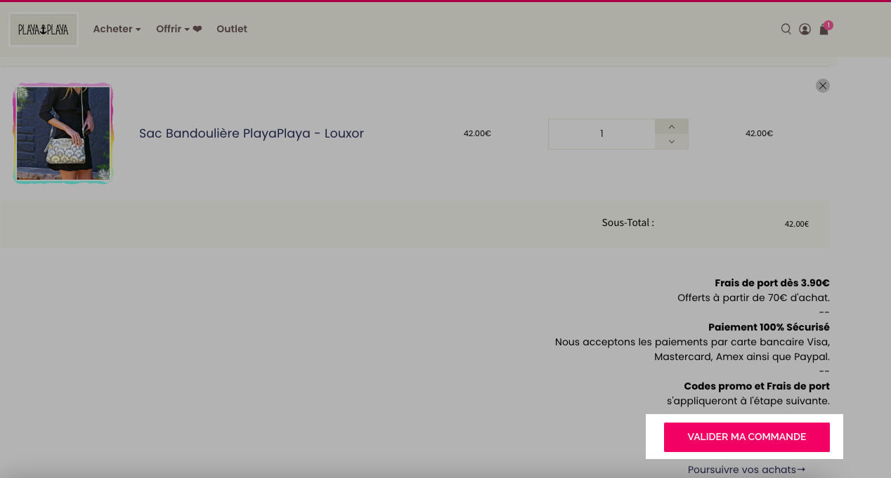Click the caret arrow next to Acheter
The height and width of the screenshot is (478, 891).
coord(138,29)
